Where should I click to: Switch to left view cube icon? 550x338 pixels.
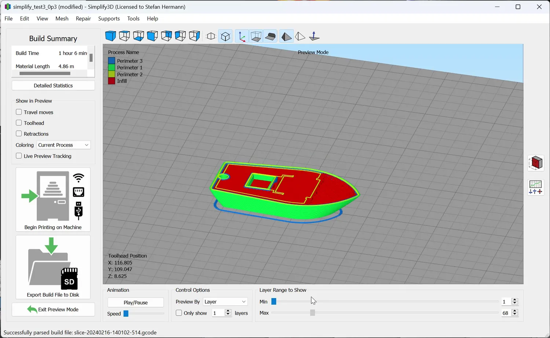tap(180, 36)
